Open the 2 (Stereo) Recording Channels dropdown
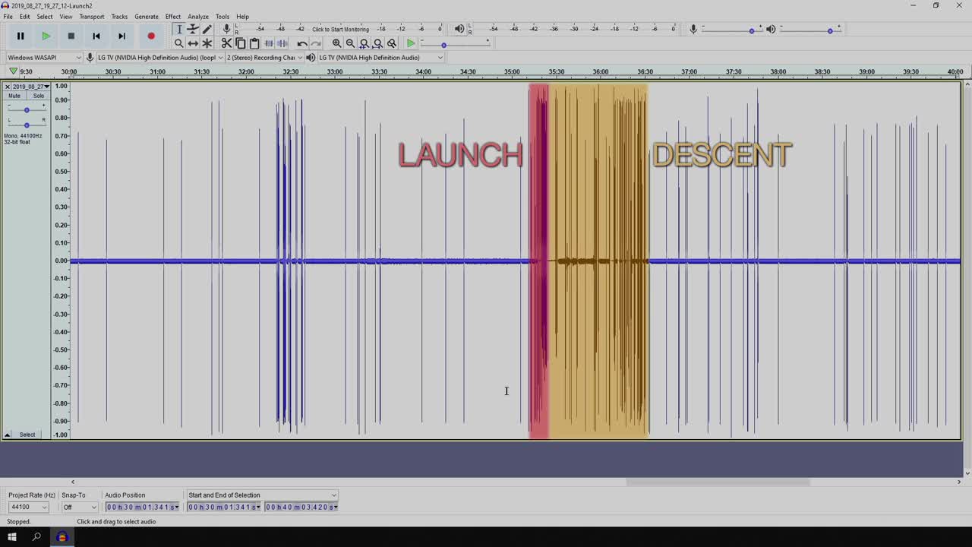The width and height of the screenshot is (972, 547). point(264,58)
